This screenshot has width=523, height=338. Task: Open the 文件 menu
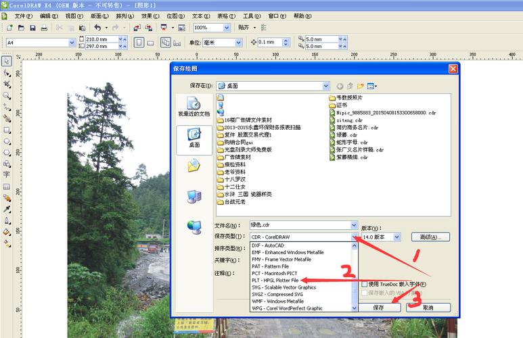coord(23,16)
